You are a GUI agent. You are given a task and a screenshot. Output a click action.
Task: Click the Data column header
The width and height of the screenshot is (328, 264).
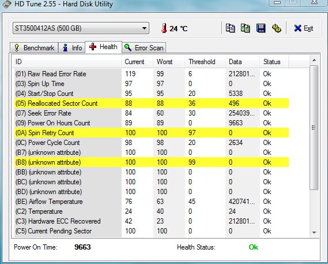[243, 62]
